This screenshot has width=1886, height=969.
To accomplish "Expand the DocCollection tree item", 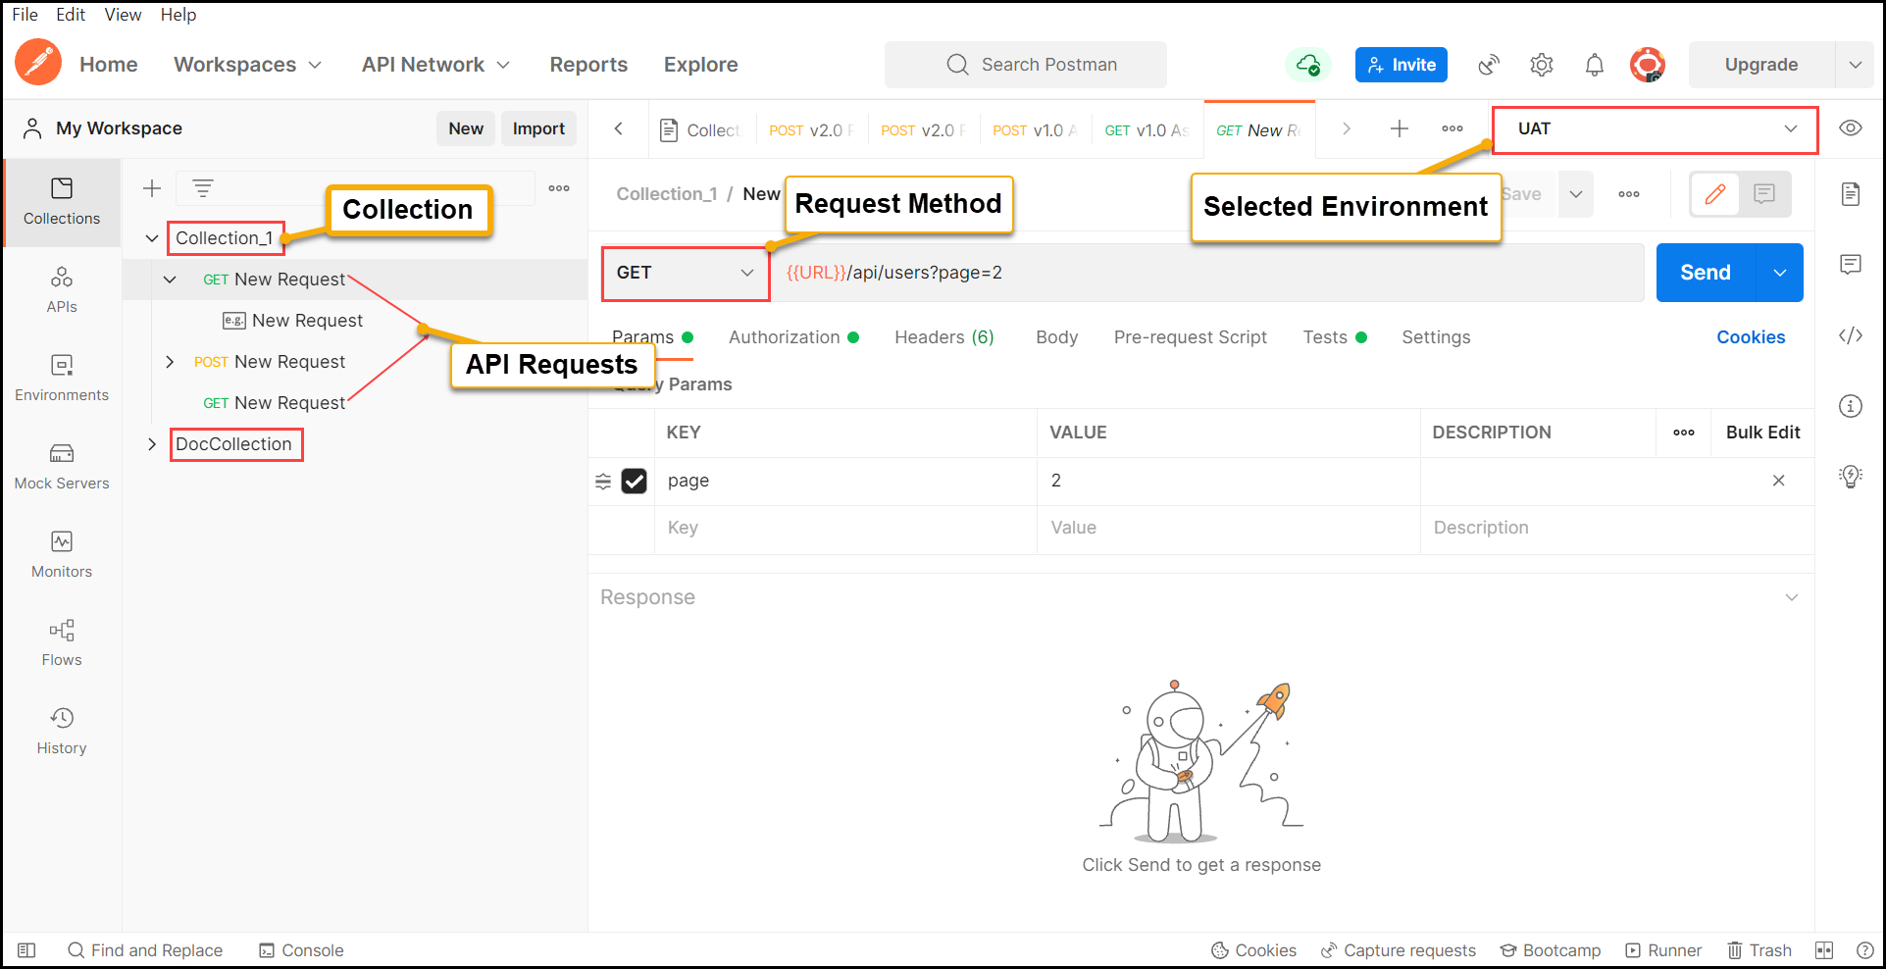I will 152,444.
